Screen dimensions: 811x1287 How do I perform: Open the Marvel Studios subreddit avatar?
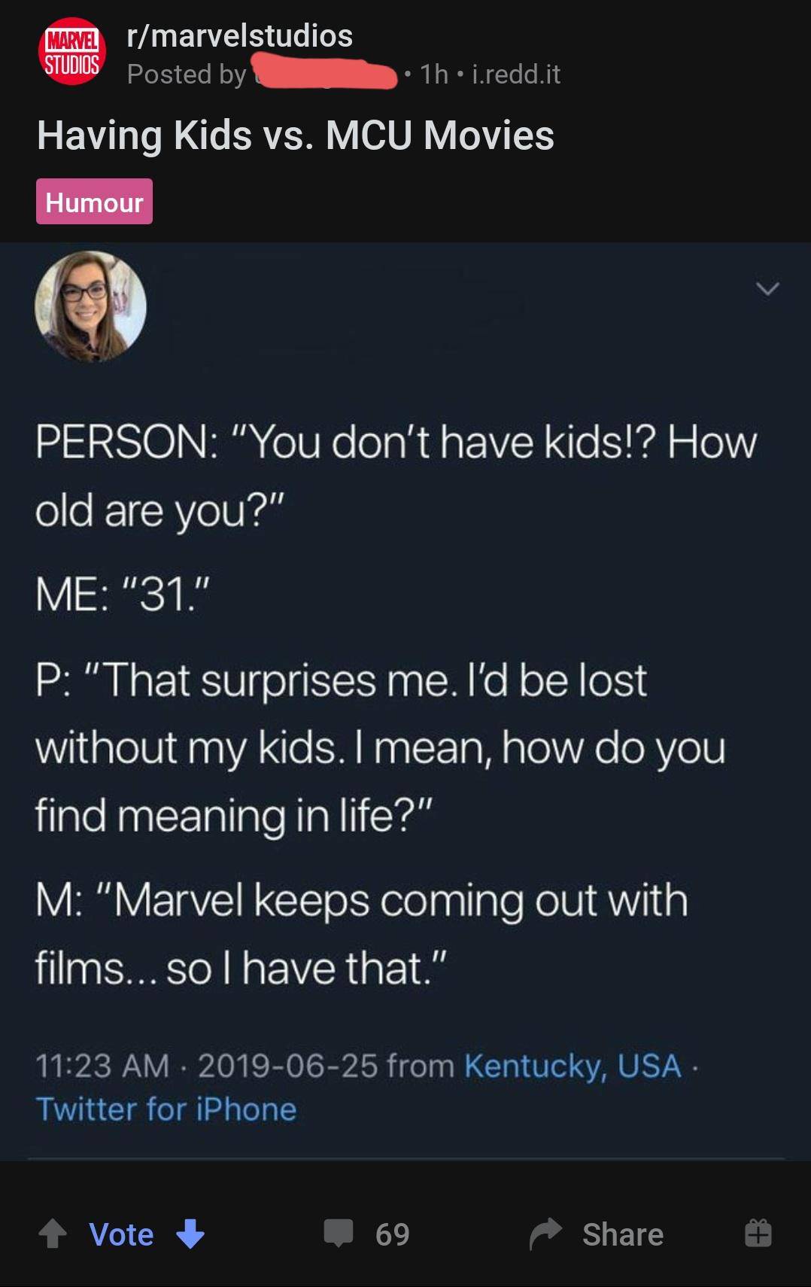72,51
